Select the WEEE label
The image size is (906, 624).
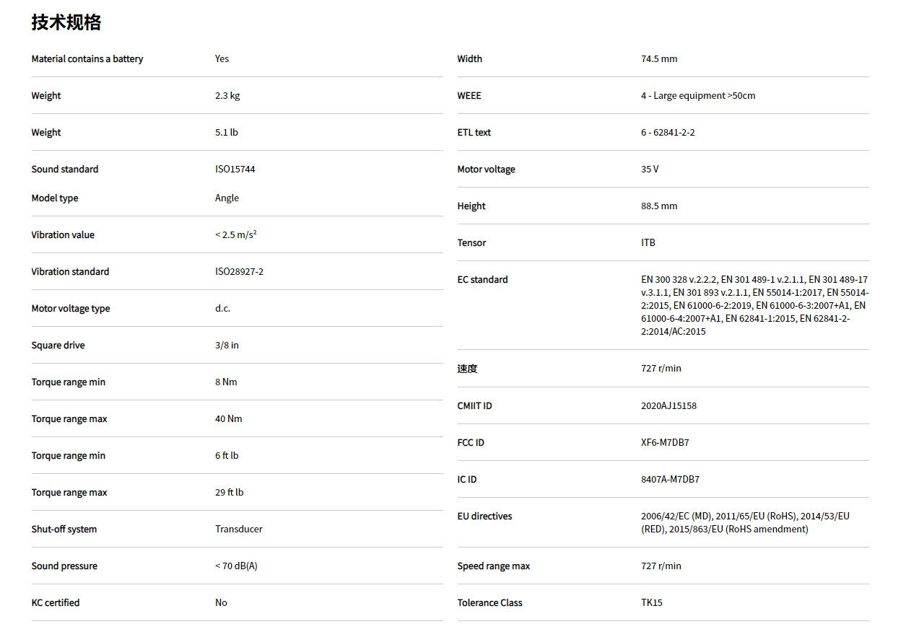(x=469, y=96)
